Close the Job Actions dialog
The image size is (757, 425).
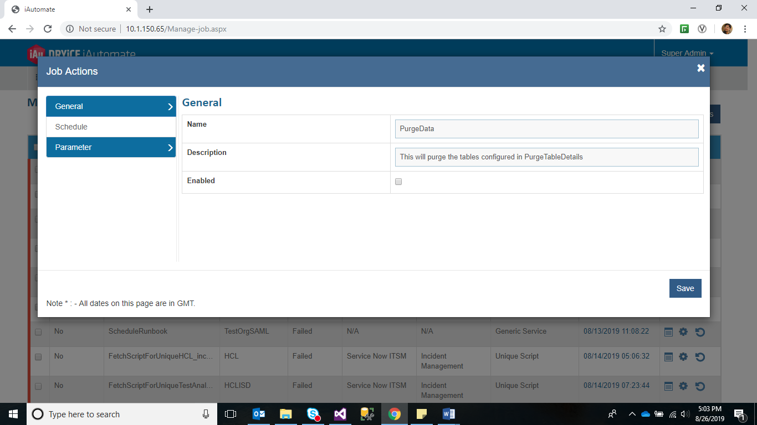click(701, 68)
